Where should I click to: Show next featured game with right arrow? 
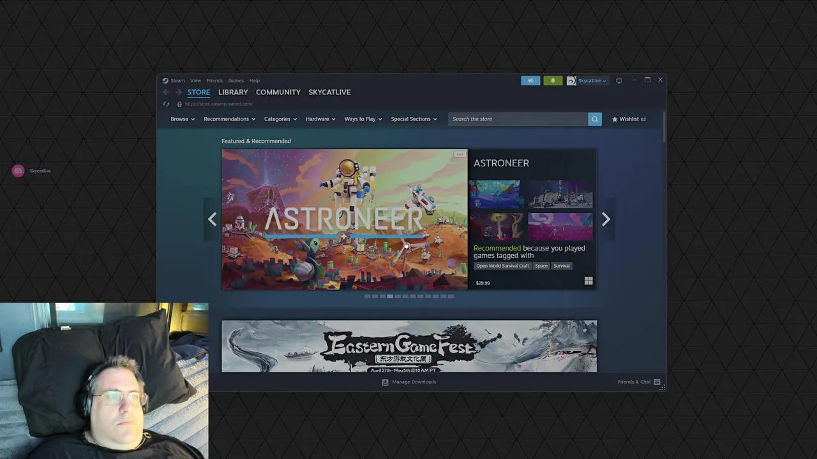[606, 219]
